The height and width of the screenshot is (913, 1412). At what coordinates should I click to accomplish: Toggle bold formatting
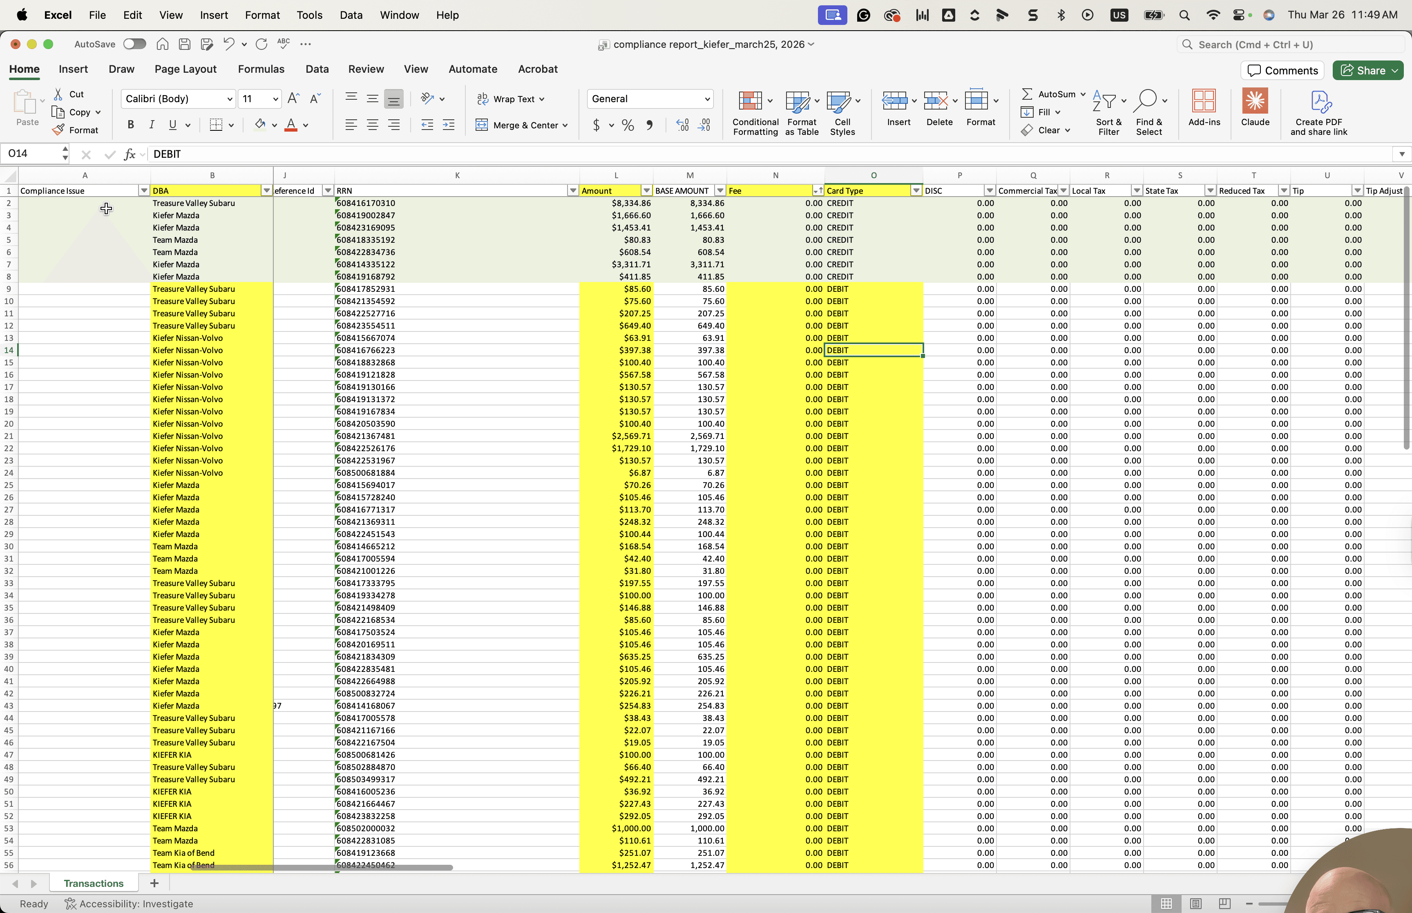pyautogui.click(x=130, y=125)
